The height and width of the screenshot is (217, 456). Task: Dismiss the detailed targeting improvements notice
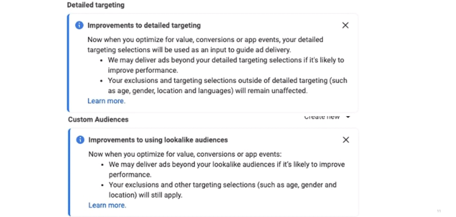(345, 25)
